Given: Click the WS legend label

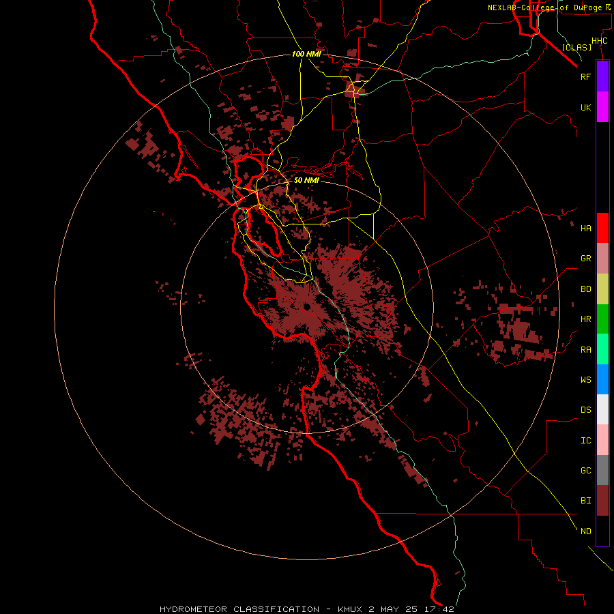Looking at the screenshot, I should pyautogui.click(x=586, y=380).
